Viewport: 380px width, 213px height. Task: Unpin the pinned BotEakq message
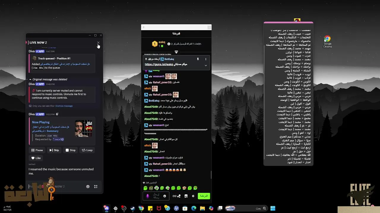198,59
